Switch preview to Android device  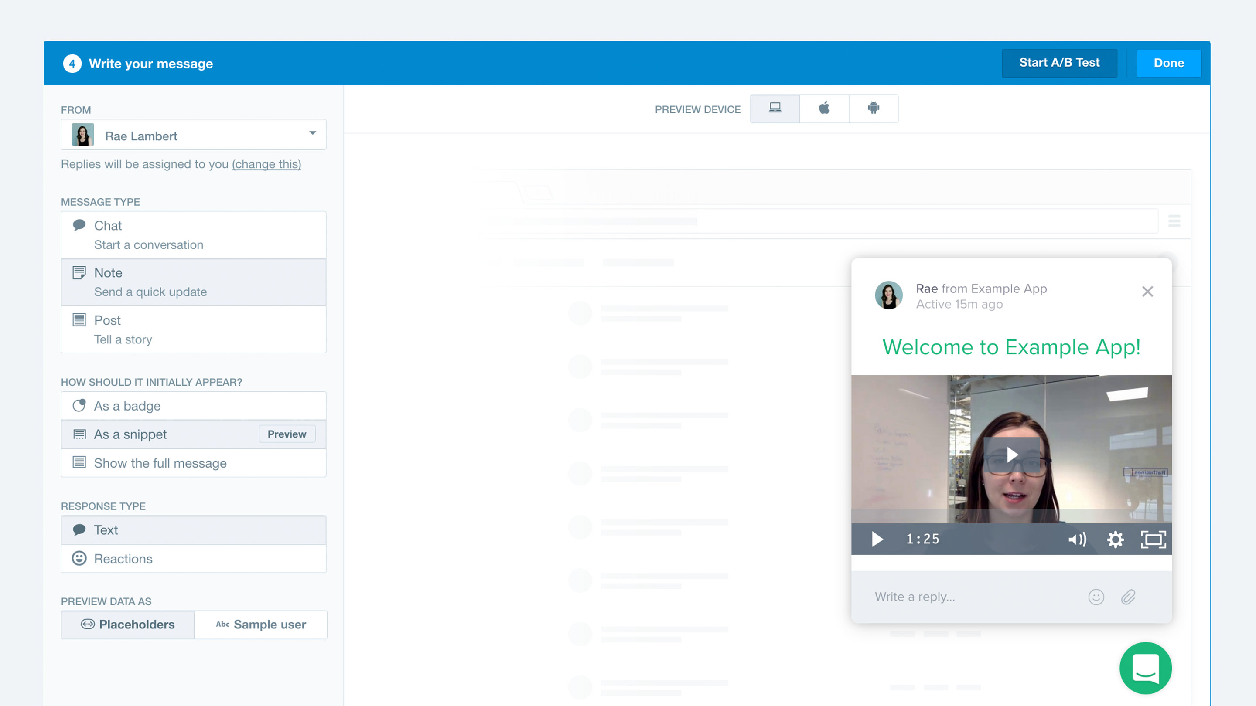[873, 108]
